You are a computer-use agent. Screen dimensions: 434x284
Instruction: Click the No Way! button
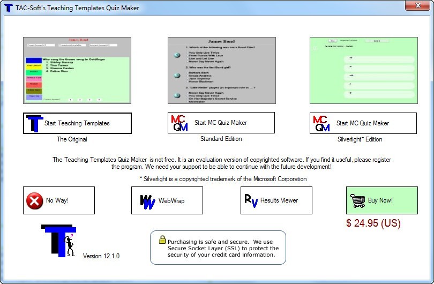[59, 200]
